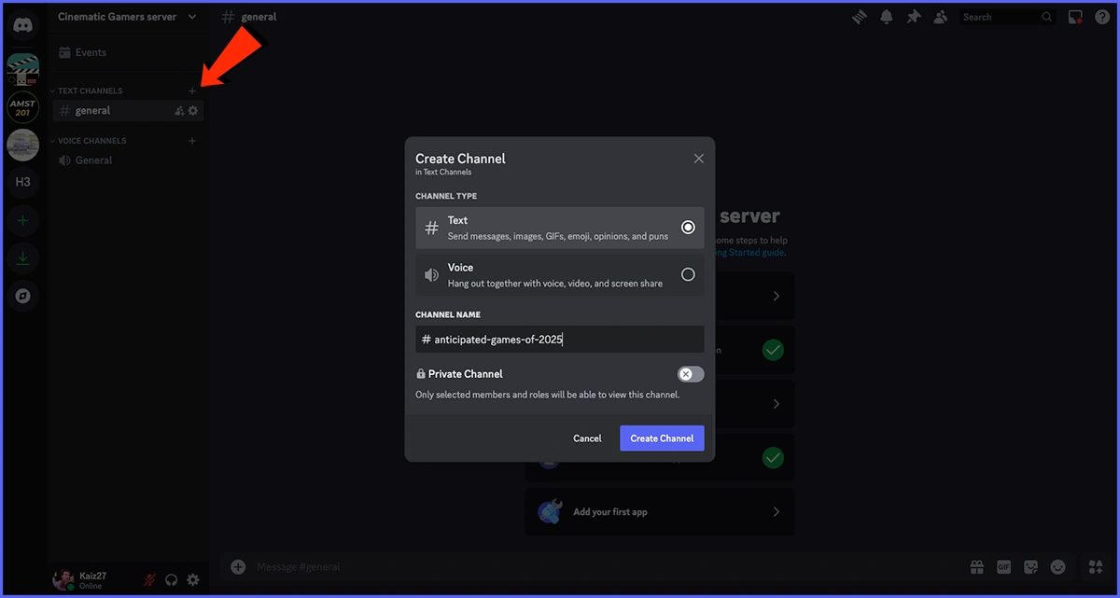Open the Threads icon in header
The width and height of the screenshot is (1120, 598).
[x=860, y=17]
